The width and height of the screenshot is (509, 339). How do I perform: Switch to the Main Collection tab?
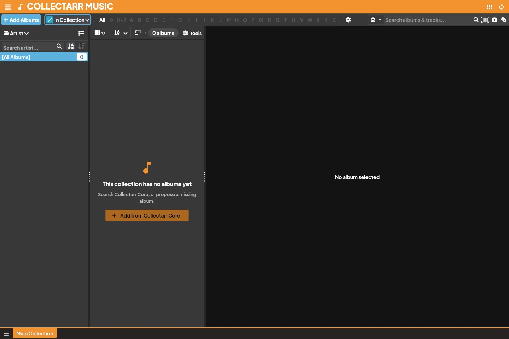[x=35, y=333]
